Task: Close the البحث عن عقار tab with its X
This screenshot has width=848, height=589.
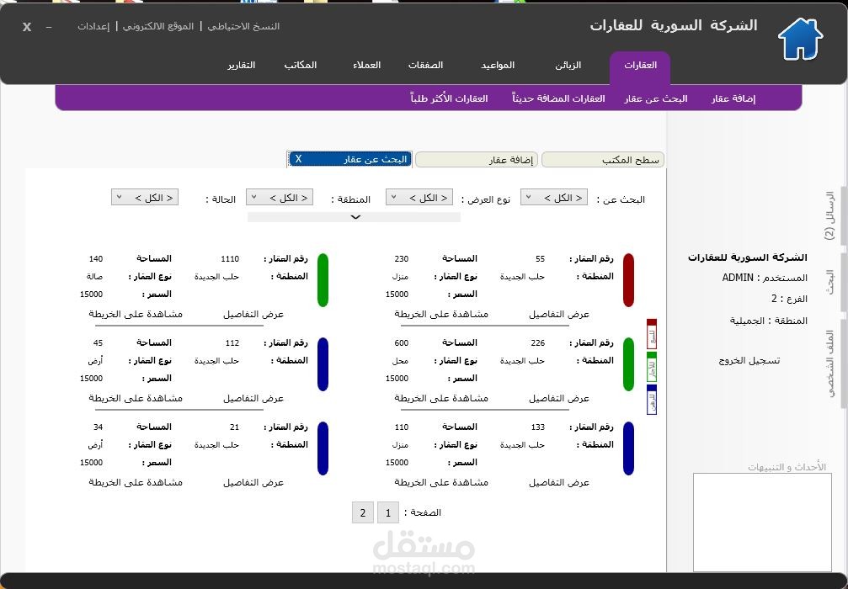Action: pyautogui.click(x=299, y=158)
